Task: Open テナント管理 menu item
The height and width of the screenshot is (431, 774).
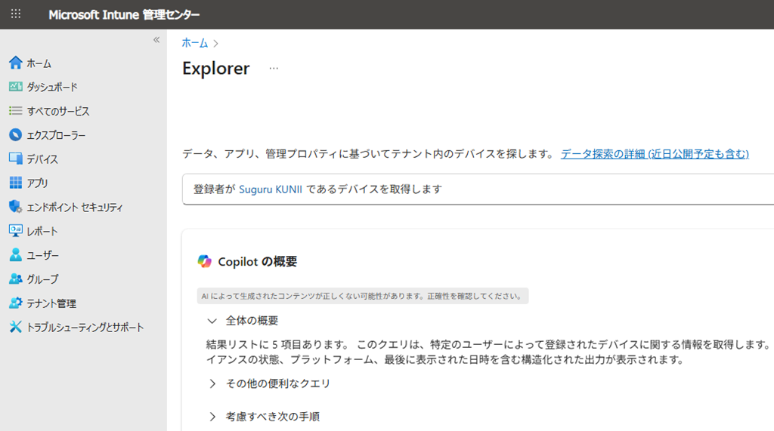Action: (x=51, y=303)
